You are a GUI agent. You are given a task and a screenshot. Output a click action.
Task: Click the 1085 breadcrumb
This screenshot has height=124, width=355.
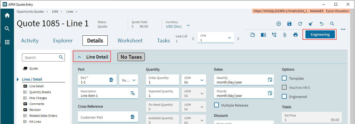pyautogui.click(x=55, y=12)
